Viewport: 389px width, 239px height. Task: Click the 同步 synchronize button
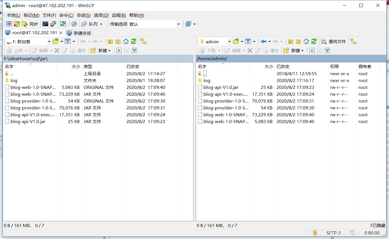point(30,24)
